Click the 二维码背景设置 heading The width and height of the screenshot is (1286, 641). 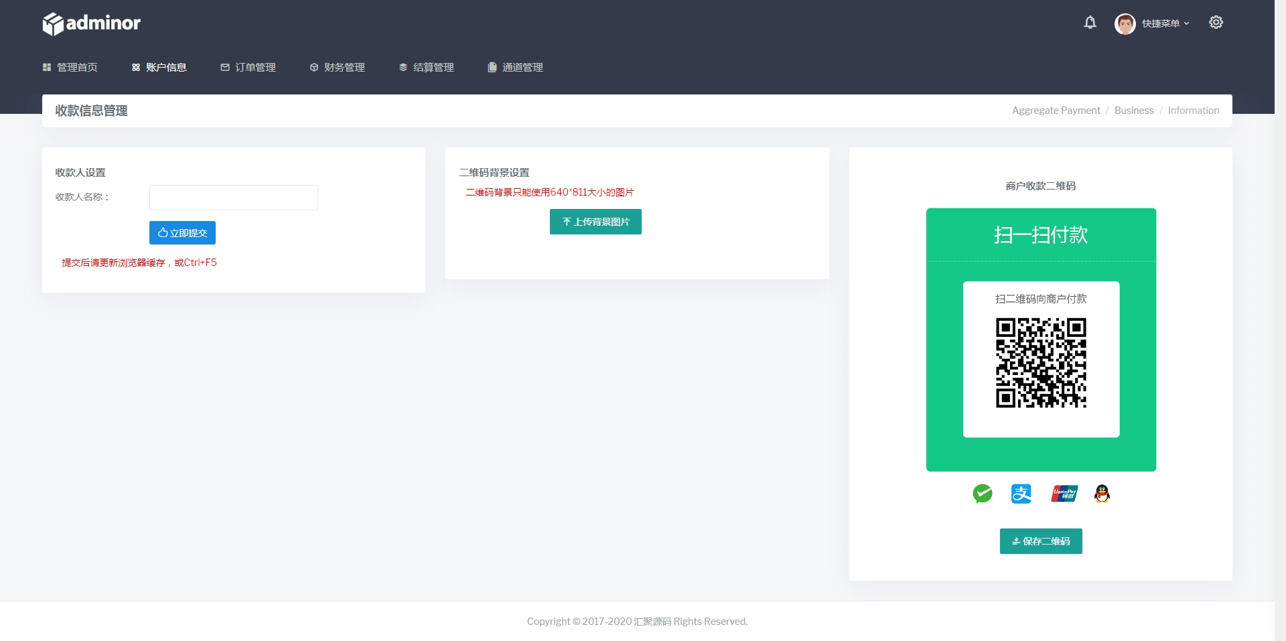click(494, 172)
